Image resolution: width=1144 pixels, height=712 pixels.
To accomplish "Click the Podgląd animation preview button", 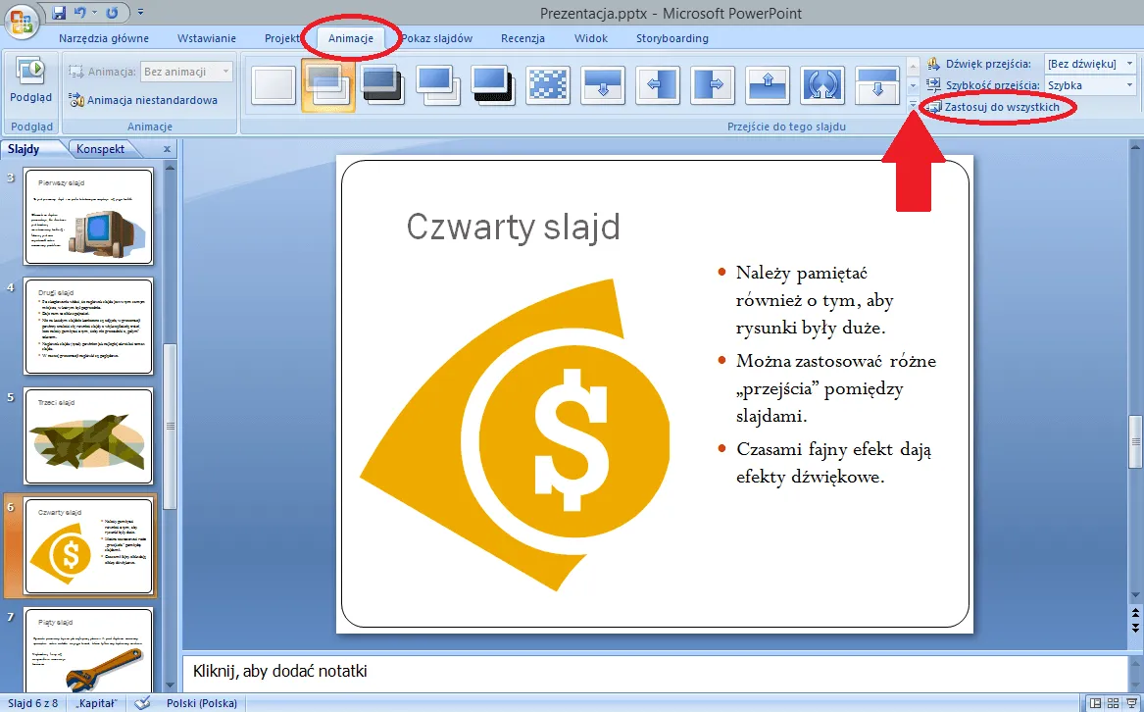I will (30, 81).
